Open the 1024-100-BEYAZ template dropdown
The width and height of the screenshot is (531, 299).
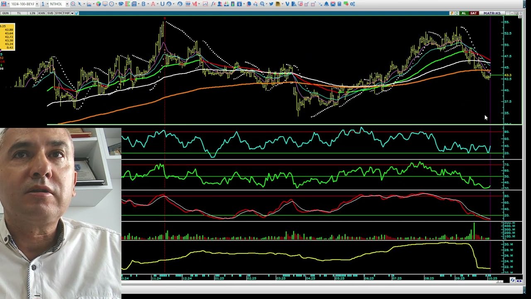pos(37,4)
